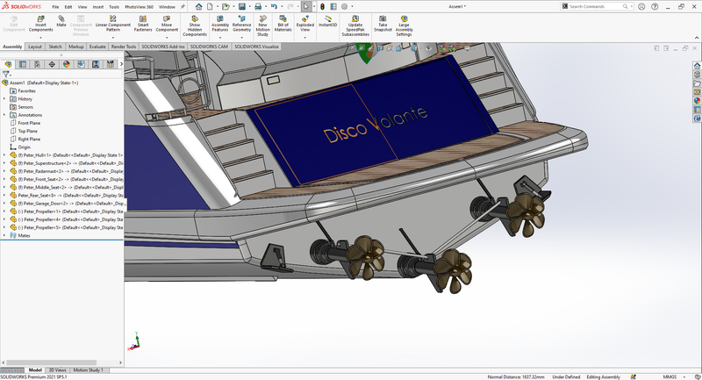Open the PropertyManager tab in the left panel
The height and width of the screenshot is (380, 702).
pyautogui.click(x=23, y=64)
